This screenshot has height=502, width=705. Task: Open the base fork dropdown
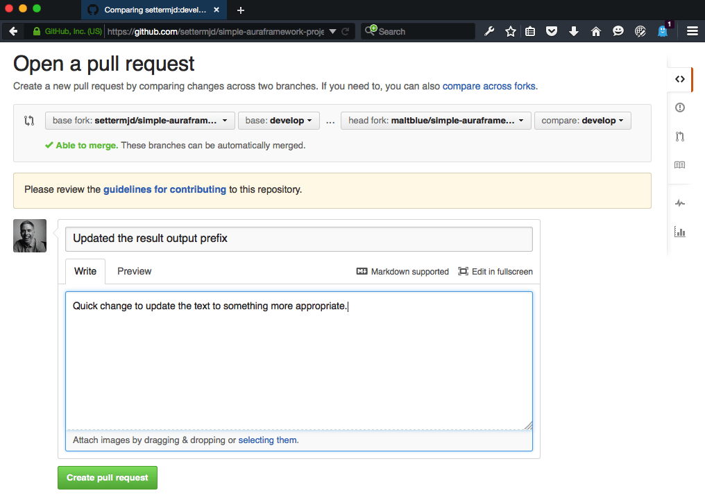point(139,120)
